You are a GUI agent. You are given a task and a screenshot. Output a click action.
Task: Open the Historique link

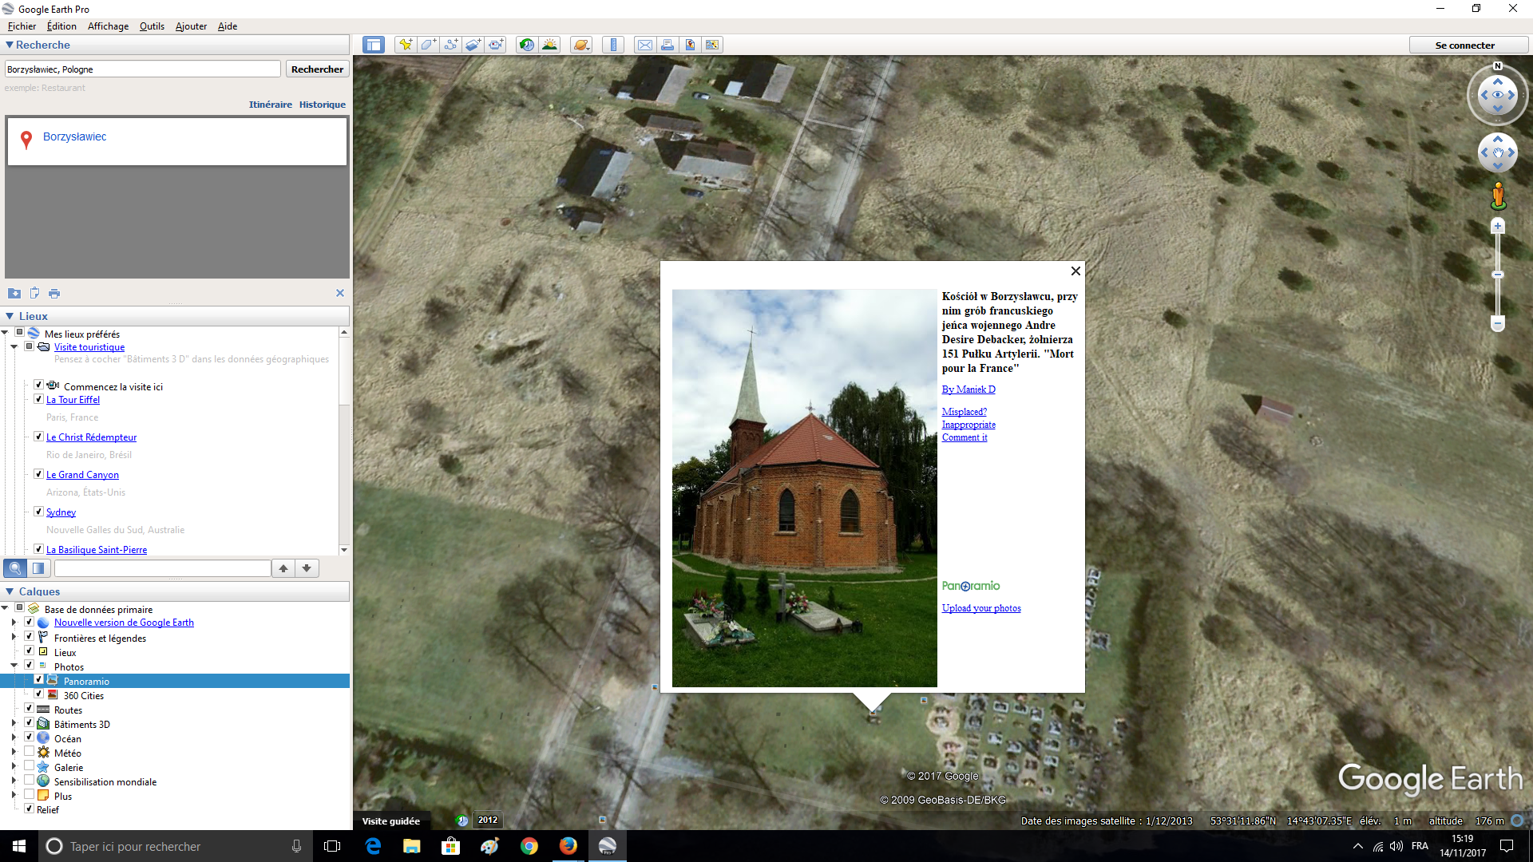point(323,105)
